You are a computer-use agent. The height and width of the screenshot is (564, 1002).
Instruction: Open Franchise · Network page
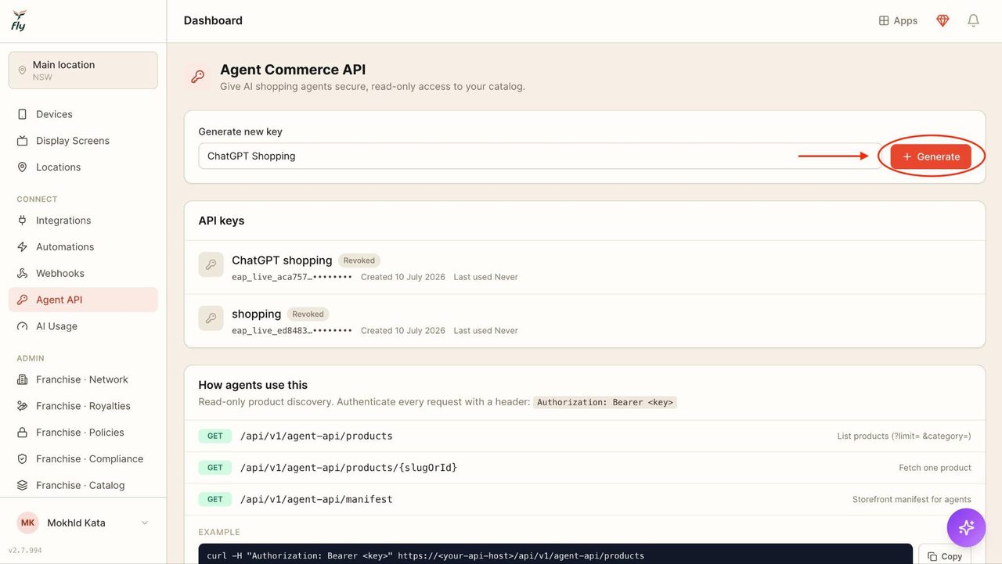click(x=83, y=379)
